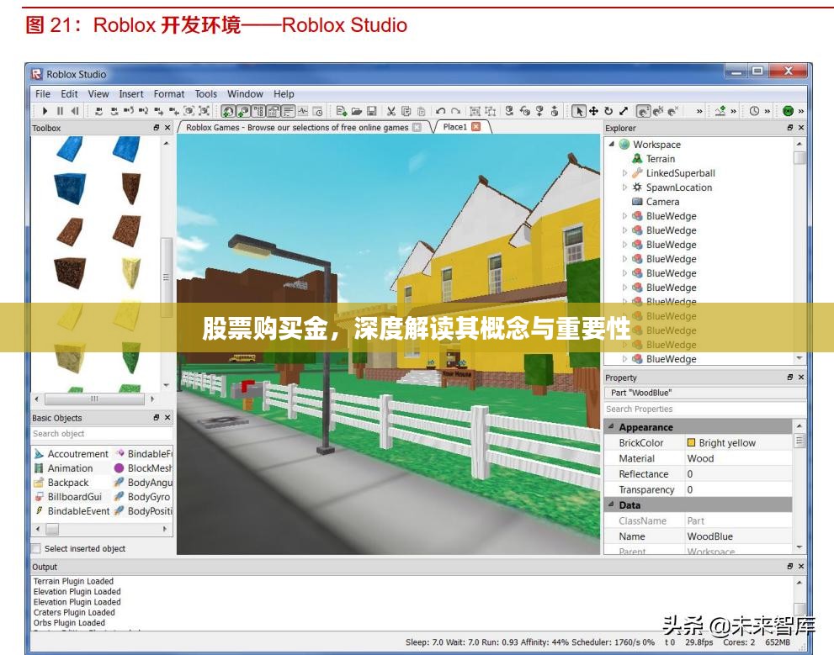Click the window-with-clock toolbar icon

pos(318,111)
